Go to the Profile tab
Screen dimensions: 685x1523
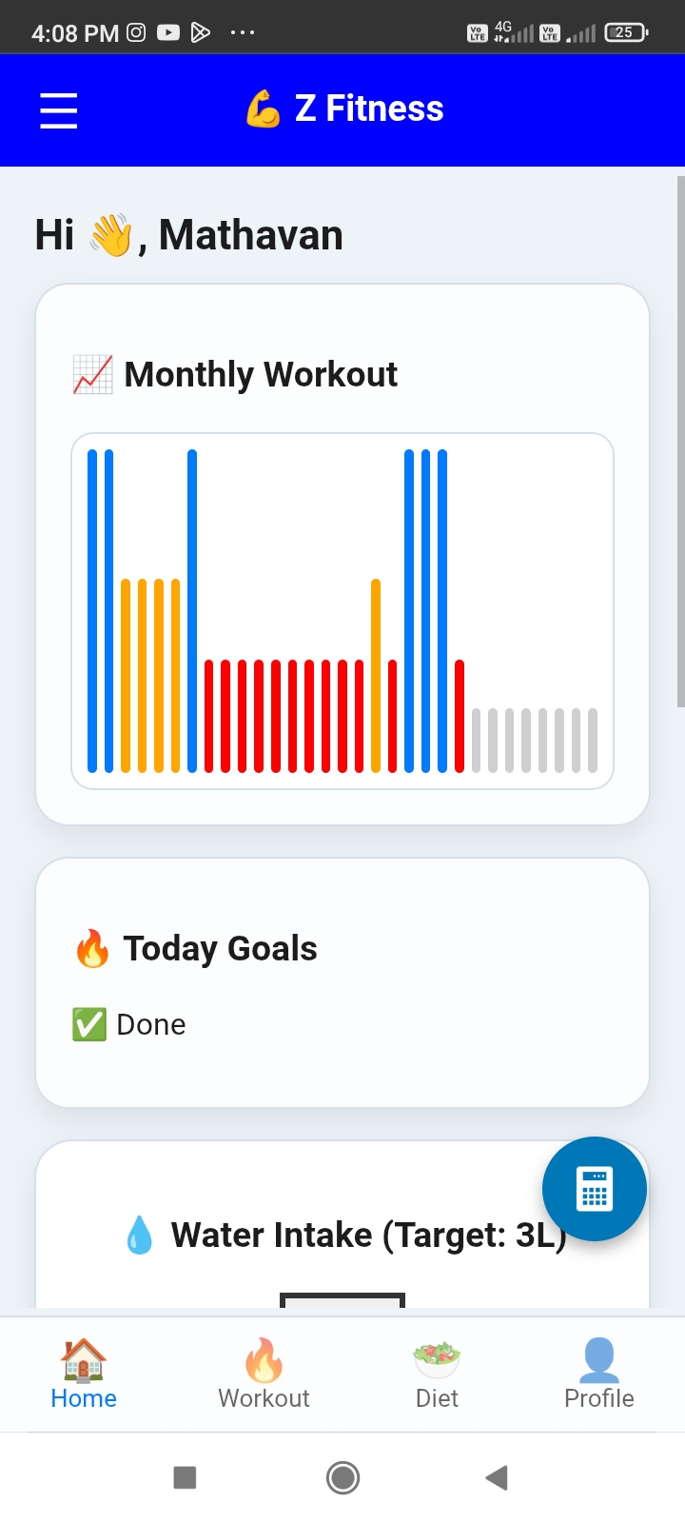598,1374
